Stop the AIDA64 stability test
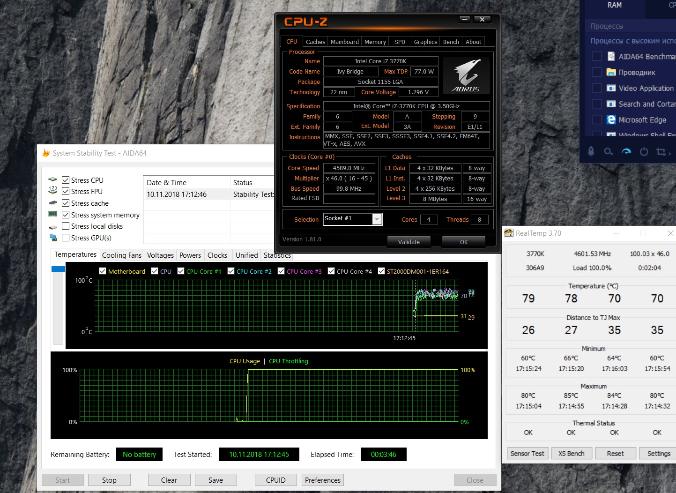The image size is (676, 493). [109, 480]
